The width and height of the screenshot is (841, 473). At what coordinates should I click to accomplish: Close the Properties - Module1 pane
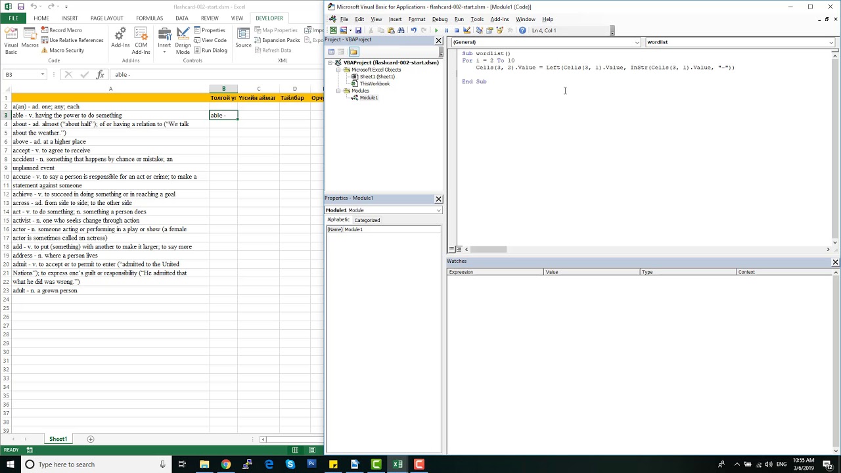pos(438,199)
